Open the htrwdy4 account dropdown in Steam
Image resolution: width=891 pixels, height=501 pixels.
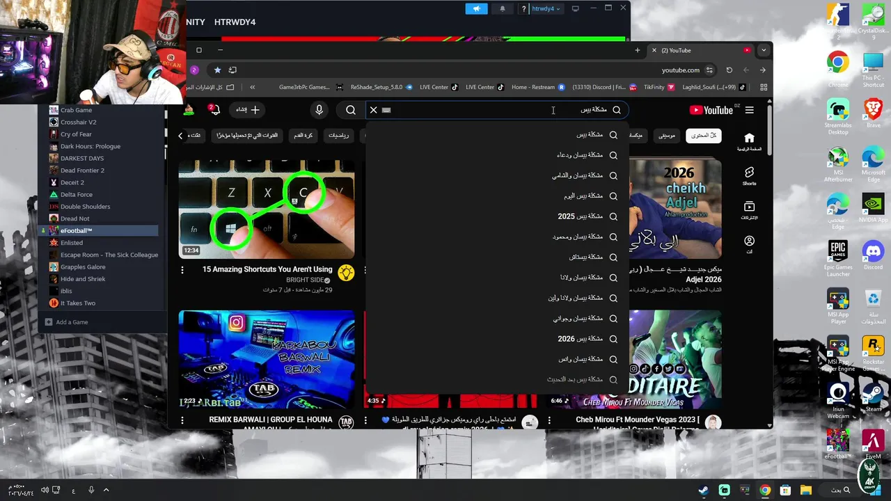546,9
